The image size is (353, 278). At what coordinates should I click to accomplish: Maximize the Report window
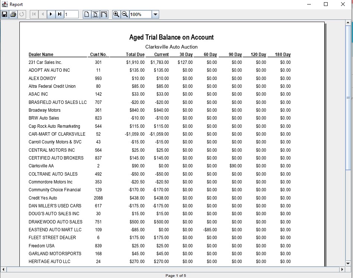pyautogui.click(x=326, y=4)
